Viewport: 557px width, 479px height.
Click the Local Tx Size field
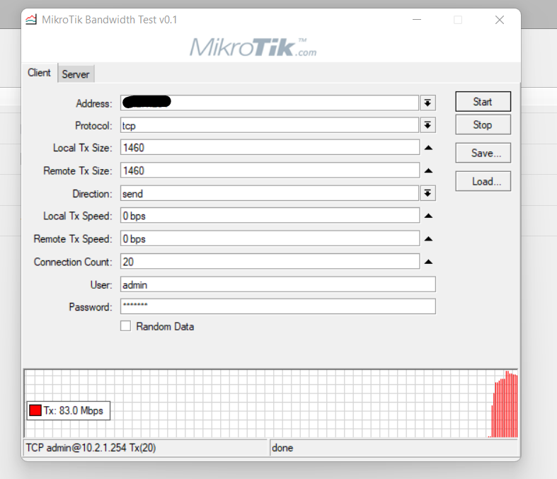coord(270,147)
